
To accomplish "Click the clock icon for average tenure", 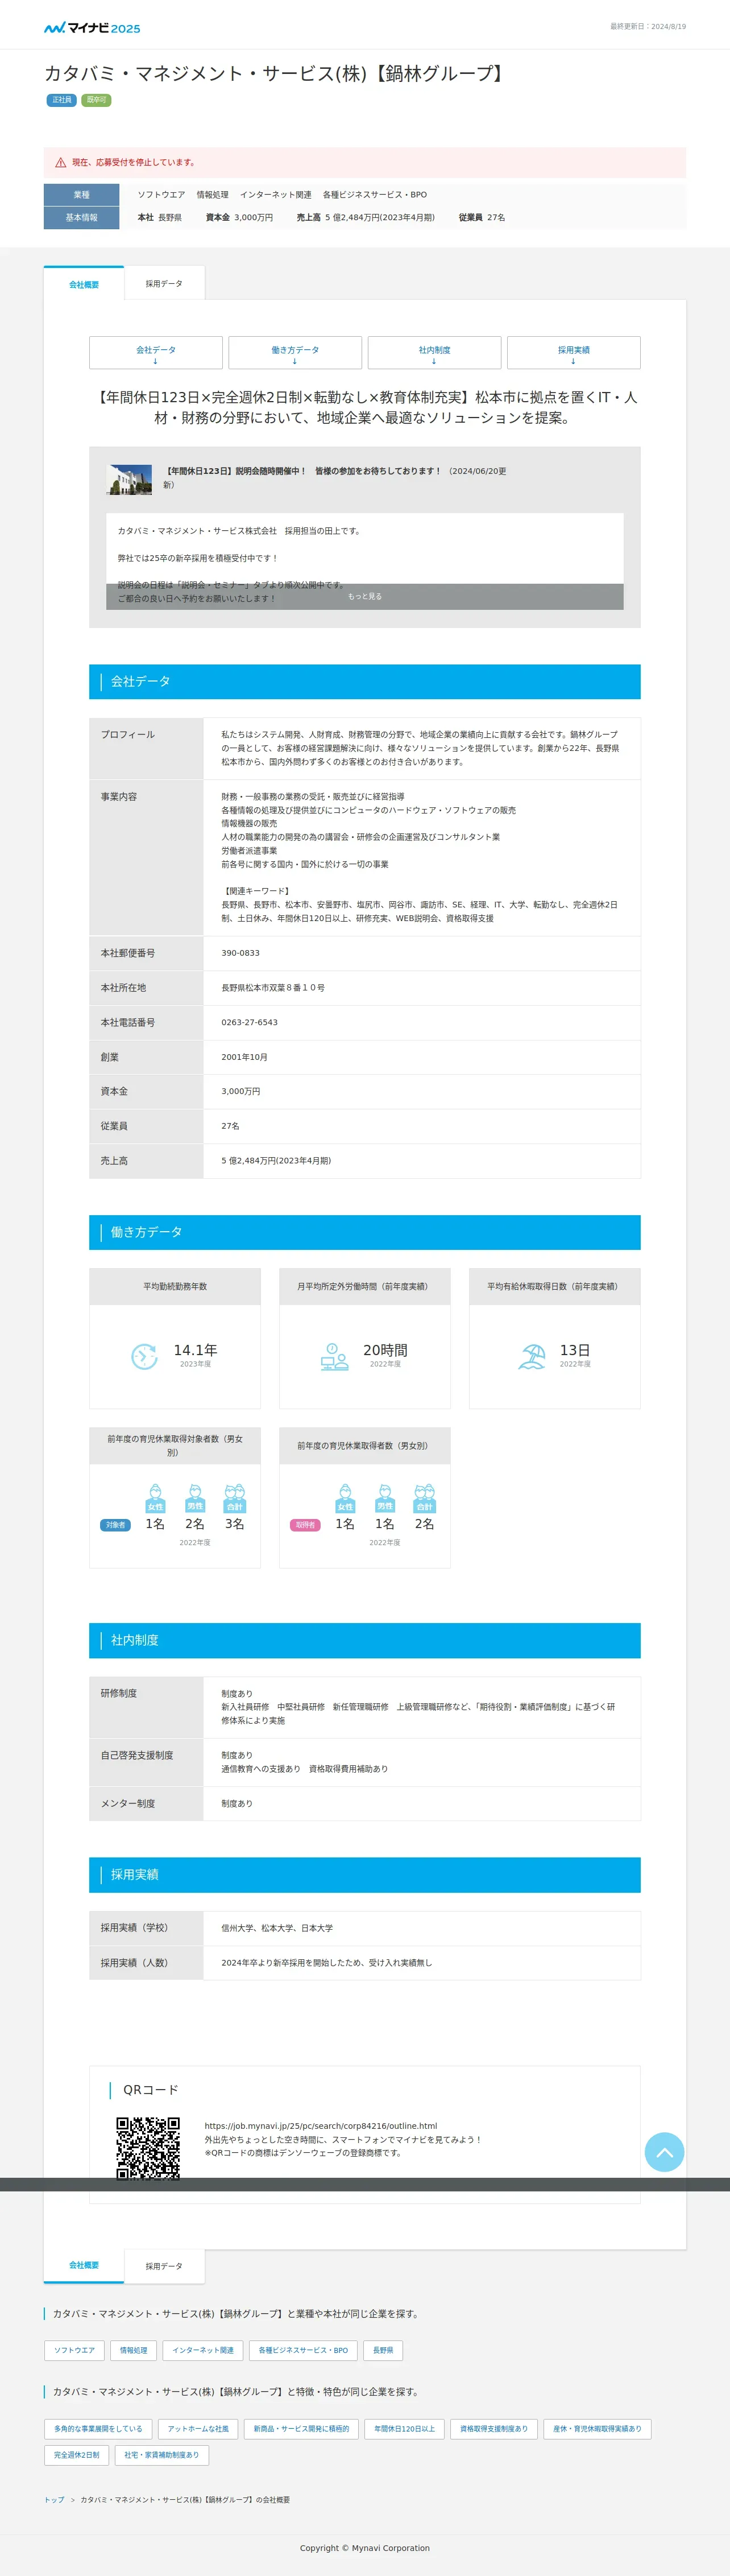I will click(x=144, y=1356).
